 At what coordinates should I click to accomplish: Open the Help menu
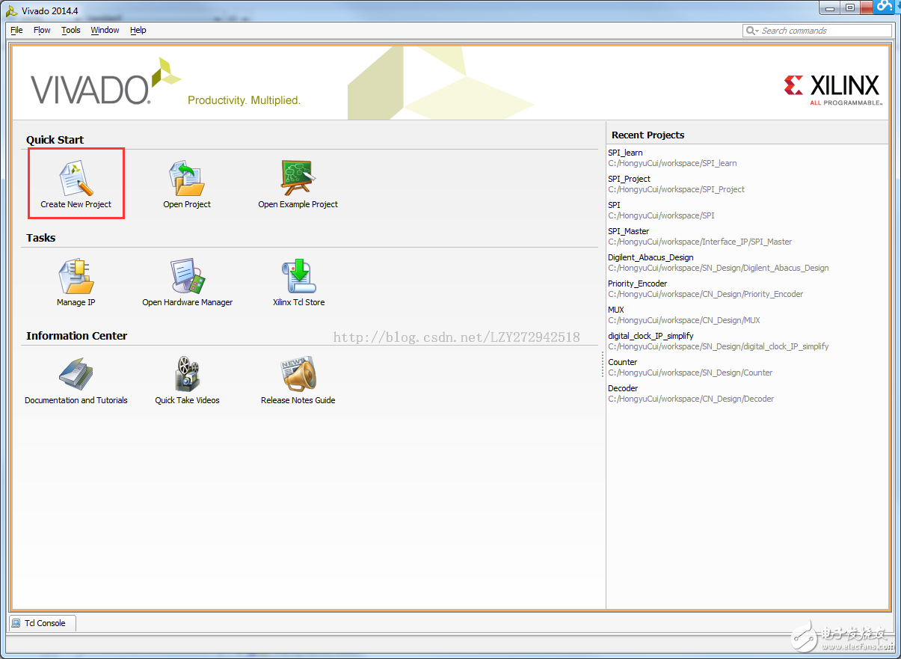click(138, 30)
